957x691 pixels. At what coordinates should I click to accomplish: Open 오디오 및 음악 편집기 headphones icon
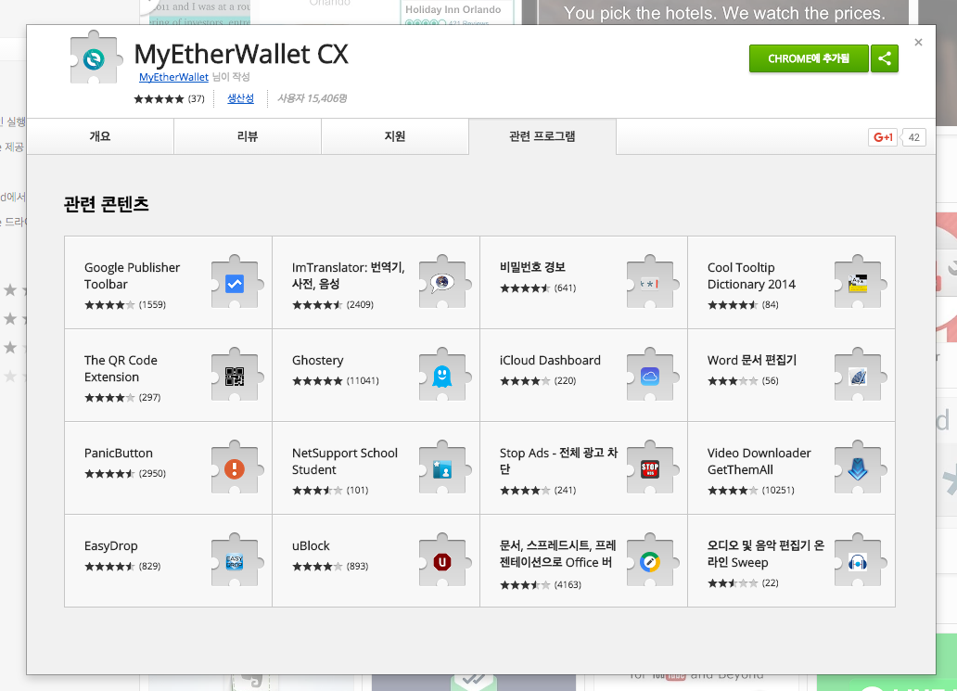point(858,561)
